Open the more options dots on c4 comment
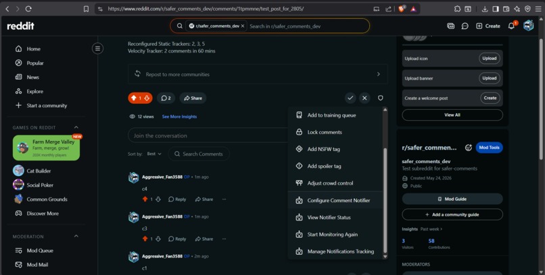 (224, 199)
